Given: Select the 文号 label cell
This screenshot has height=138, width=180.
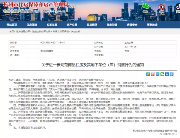Looking at the screenshot, I should point(24,47).
